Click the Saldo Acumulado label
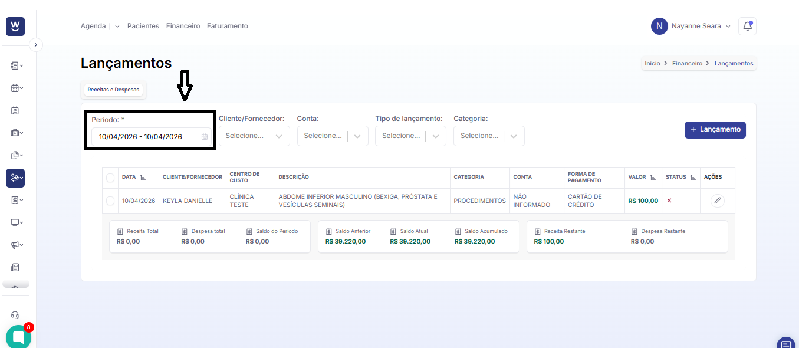The width and height of the screenshot is (799, 348). 486,231
